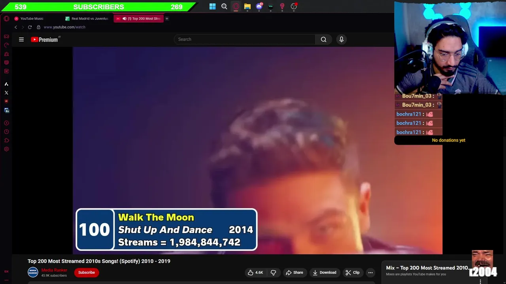Click the video player area
Viewport: 506px width, 284px height.
[x=257, y=151]
